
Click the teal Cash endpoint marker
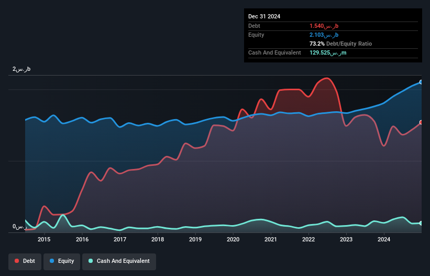click(x=421, y=223)
